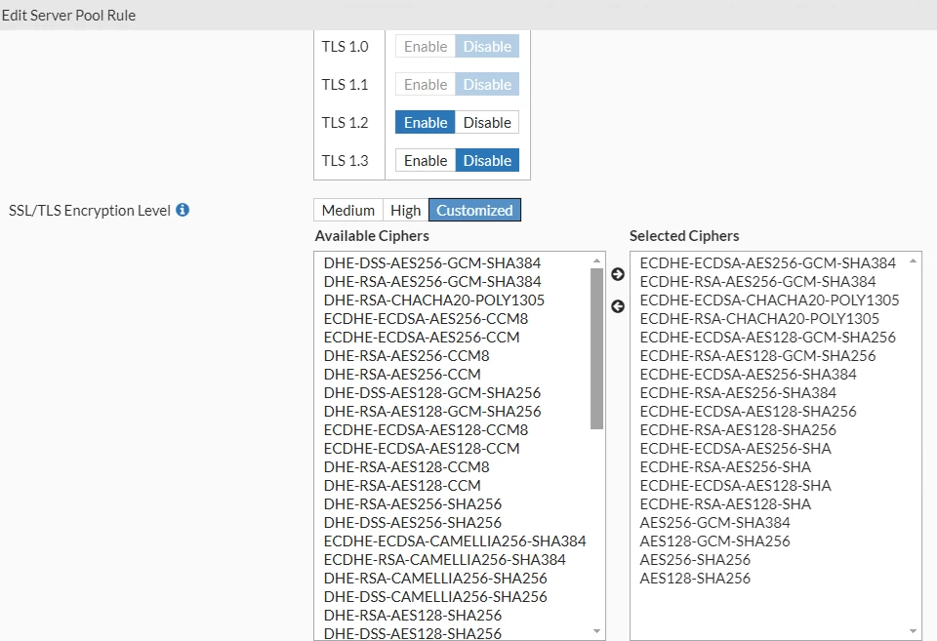Set encryption level to Medium

(x=348, y=211)
